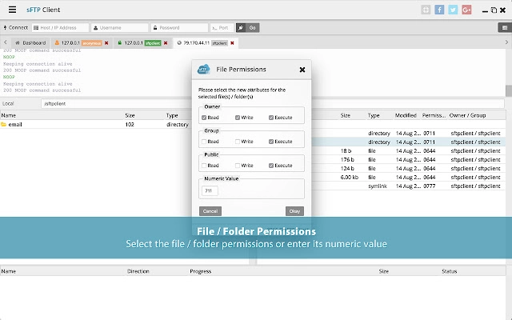512x320 pixels.
Task: Sort local list by Type column
Action: (x=172, y=115)
